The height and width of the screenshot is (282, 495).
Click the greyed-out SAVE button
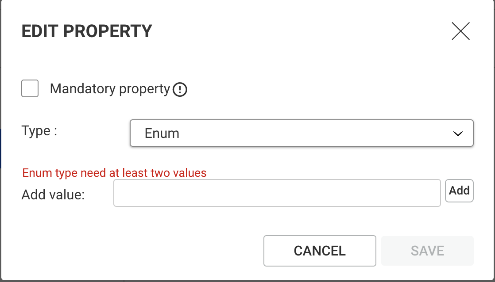[427, 251]
